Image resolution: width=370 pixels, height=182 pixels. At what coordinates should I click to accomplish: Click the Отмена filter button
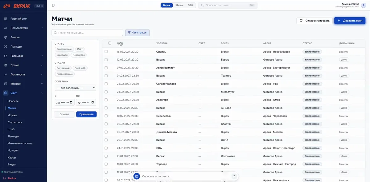click(x=64, y=114)
